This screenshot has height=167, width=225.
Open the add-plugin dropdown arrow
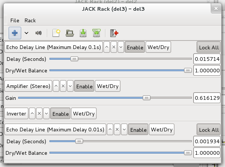point(26,33)
